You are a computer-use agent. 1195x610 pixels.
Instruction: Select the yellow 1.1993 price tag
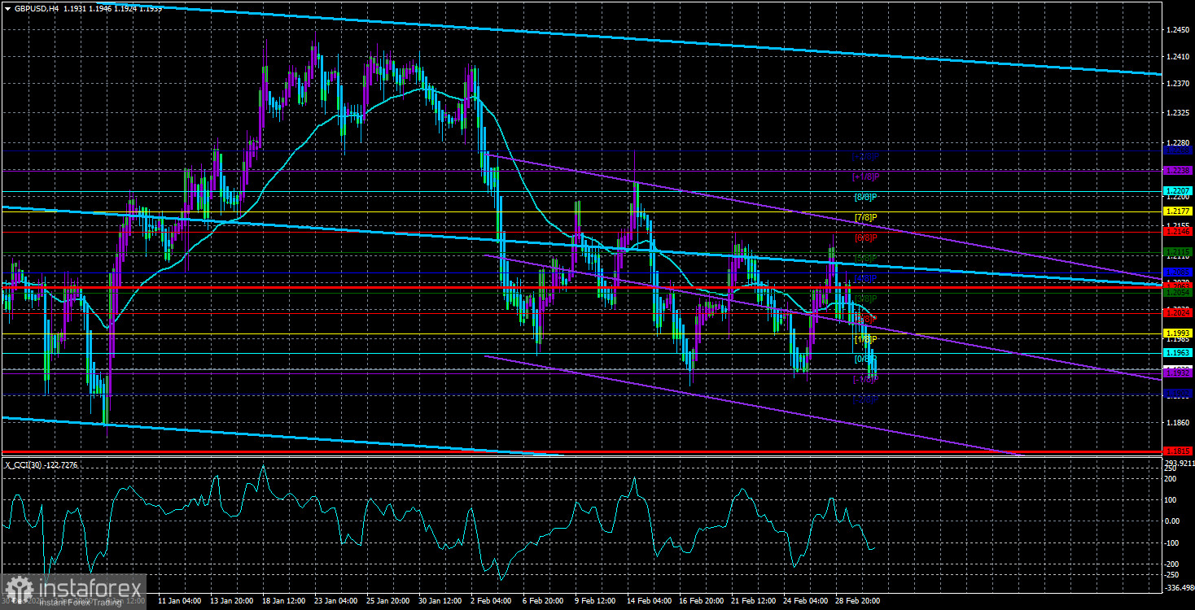(x=1178, y=333)
